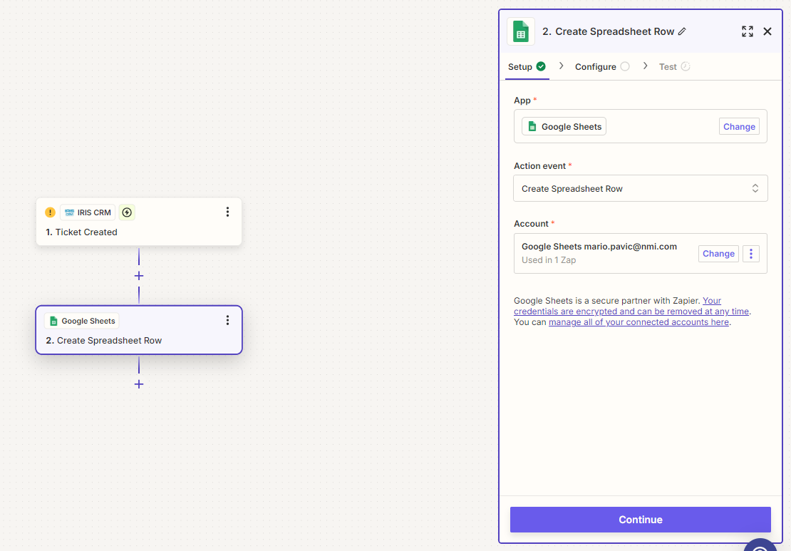Switch to the Configure tab
791x551 pixels.
point(602,66)
